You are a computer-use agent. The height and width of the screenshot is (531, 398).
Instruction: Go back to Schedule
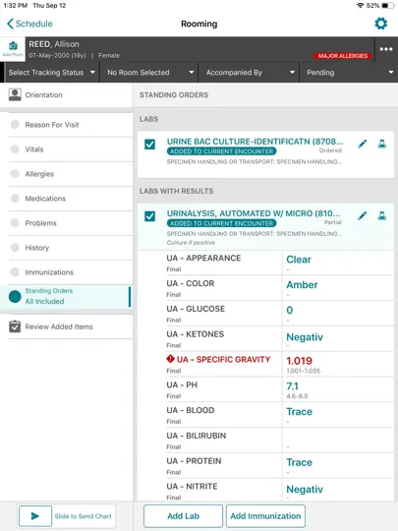29,24
